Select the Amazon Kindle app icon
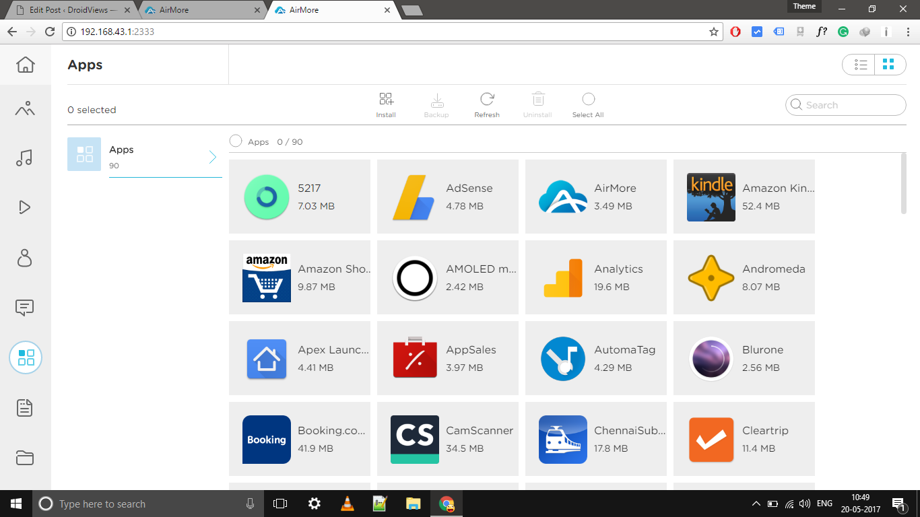920x517 pixels. pyautogui.click(x=711, y=197)
